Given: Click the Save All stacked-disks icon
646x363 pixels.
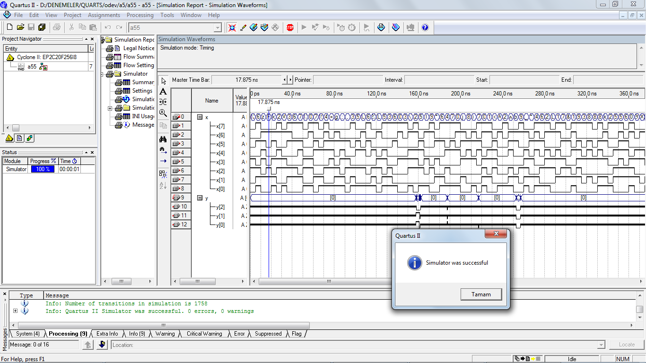Looking at the screenshot, I should pyautogui.click(x=42, y=27).
